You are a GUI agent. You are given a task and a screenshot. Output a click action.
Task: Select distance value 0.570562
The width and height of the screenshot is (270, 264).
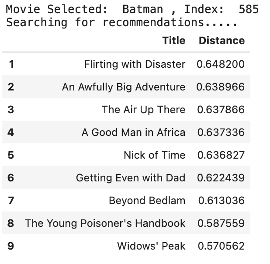pyautogui.click(x=221, y=246)
